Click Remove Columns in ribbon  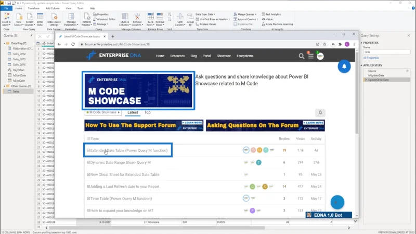pos(137,19)
